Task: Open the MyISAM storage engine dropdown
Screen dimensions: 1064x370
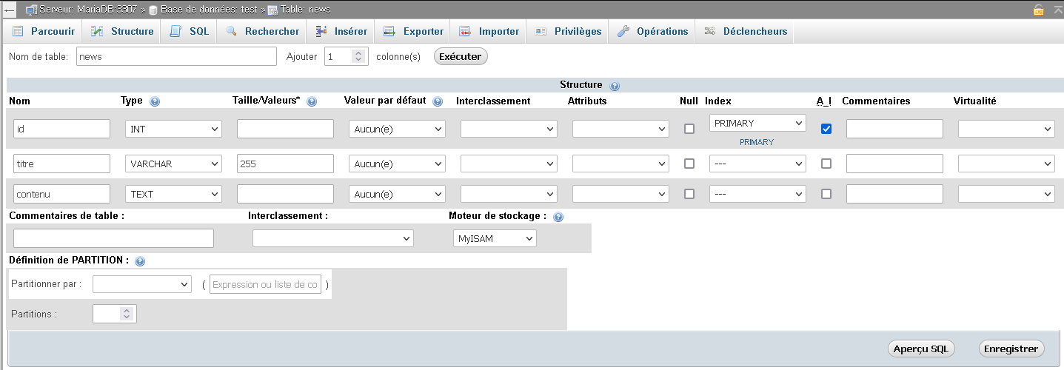Action: coord(495,238)
